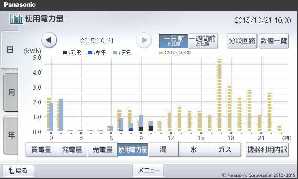The height and width of the screenshot is (179, 298).
Task: Select the 年 (year) view tab
Action: point(11,135)
